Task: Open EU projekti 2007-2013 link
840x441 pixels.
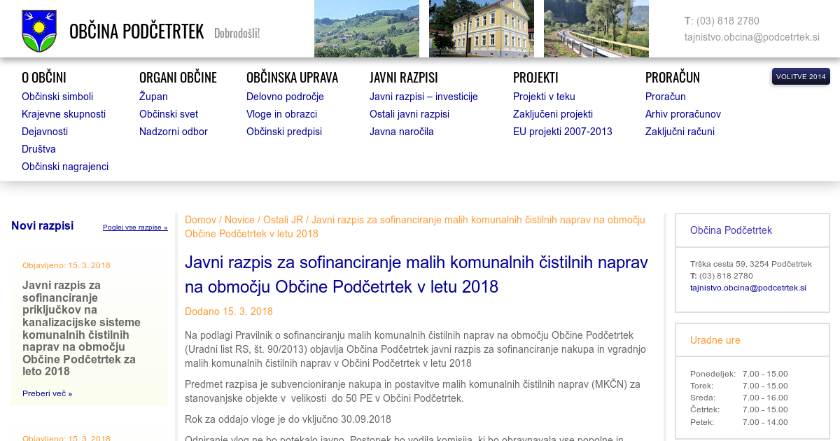Action: pos(562,132)
